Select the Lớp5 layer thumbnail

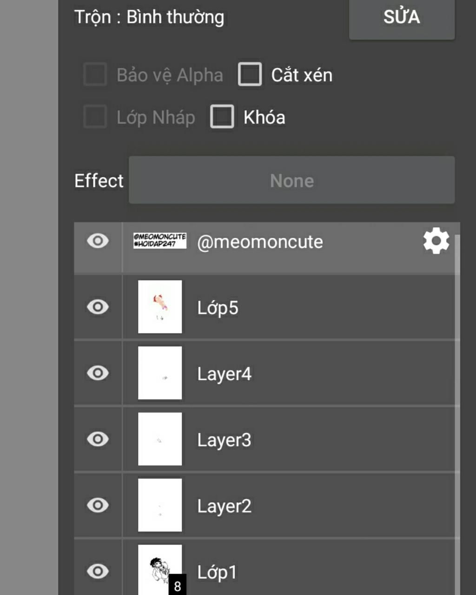pos(160,307)
